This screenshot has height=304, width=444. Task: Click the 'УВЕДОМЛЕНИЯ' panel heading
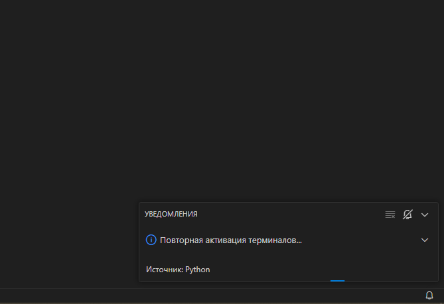(x=171, y=214)
